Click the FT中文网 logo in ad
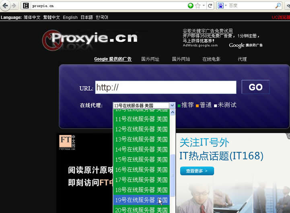Image resolution: width=290 pixels, height=213 pixels. tap(67, 142)
